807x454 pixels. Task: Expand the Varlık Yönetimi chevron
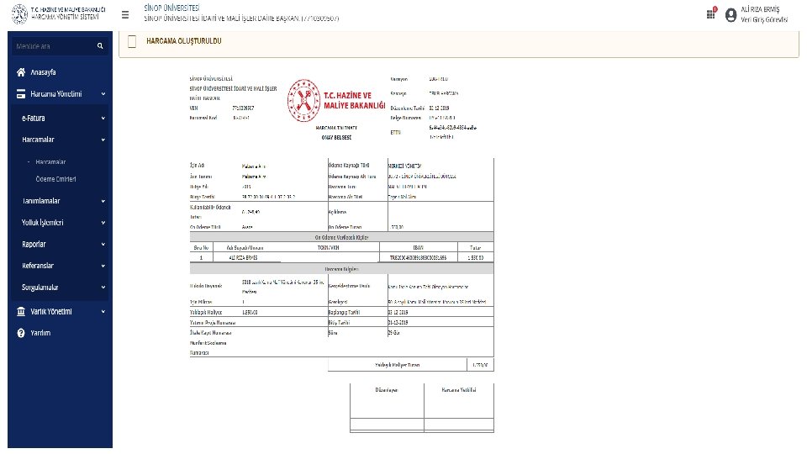point(103,311)
